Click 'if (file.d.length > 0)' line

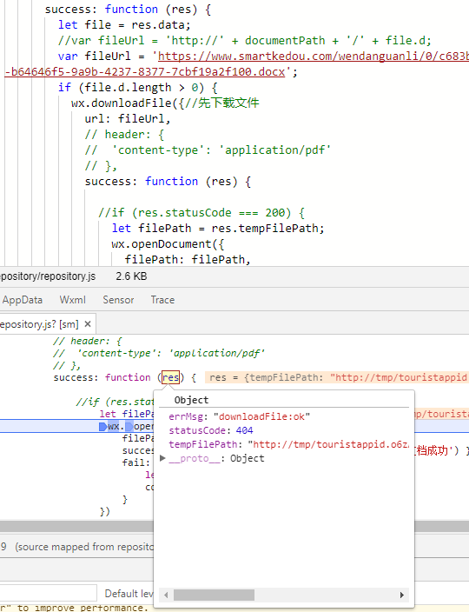pos(137,88)
